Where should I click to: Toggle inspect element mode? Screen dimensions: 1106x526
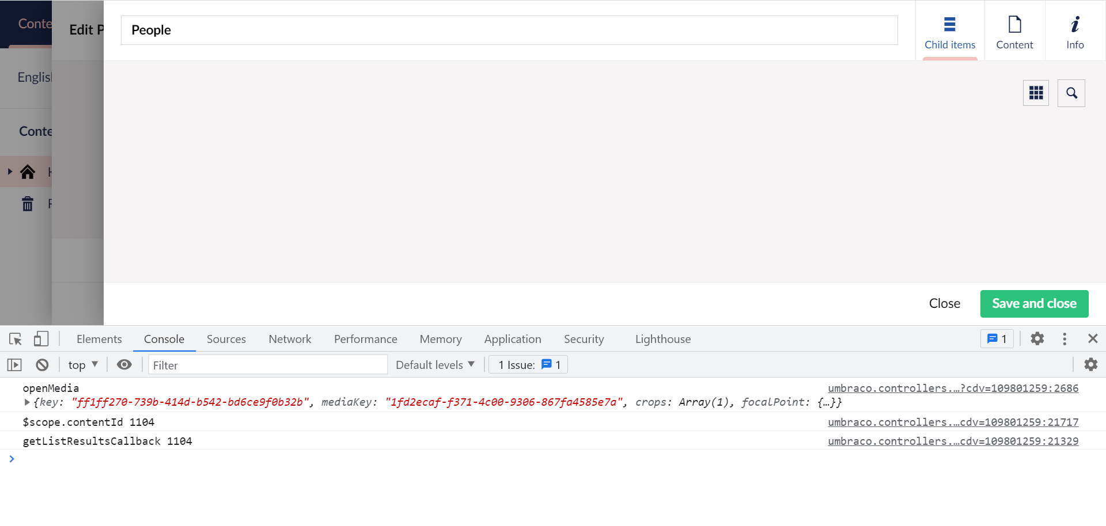click(x=14, y=339)
